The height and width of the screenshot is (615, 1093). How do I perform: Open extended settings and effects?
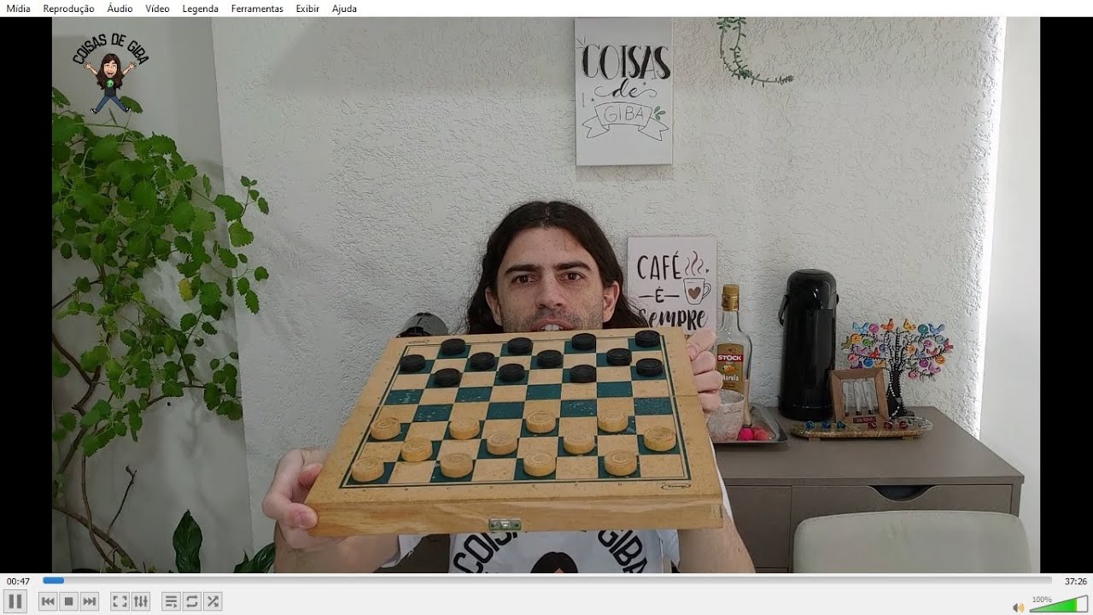coord(141,601)
